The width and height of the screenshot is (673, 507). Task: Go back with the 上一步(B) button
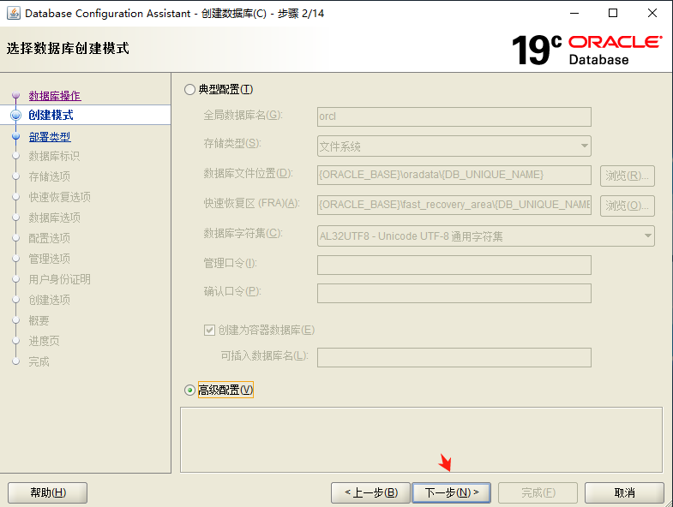point(371,492)
